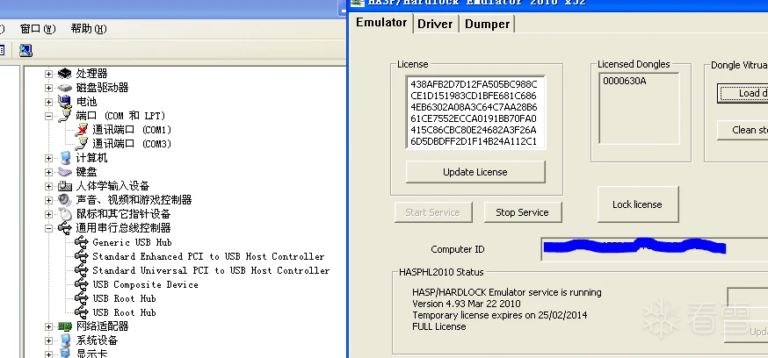This screenshot has width=768, height=358.
Task: Click the Update License button
Action: point(475,172)
